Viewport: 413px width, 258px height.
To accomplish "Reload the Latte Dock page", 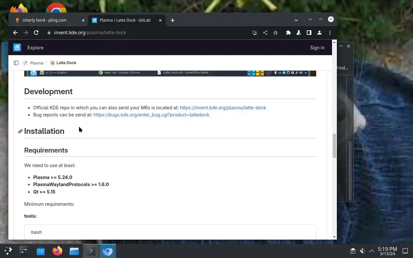I will (x=36, y=33).
